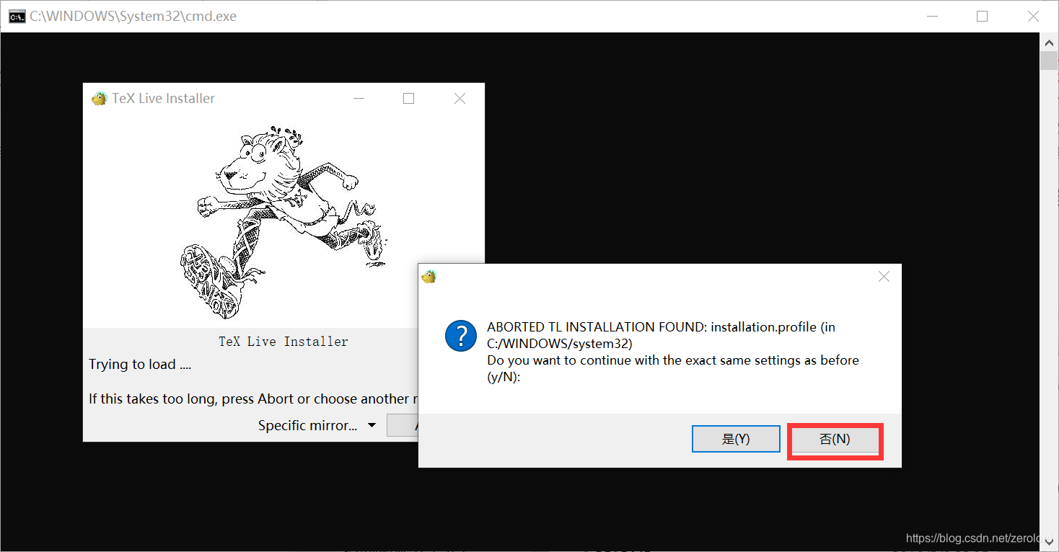Click the 'ABORTED TL INSTALLATION FOUND' message text
Viewport: 1059px width, 552px height.
coord(673,351)
